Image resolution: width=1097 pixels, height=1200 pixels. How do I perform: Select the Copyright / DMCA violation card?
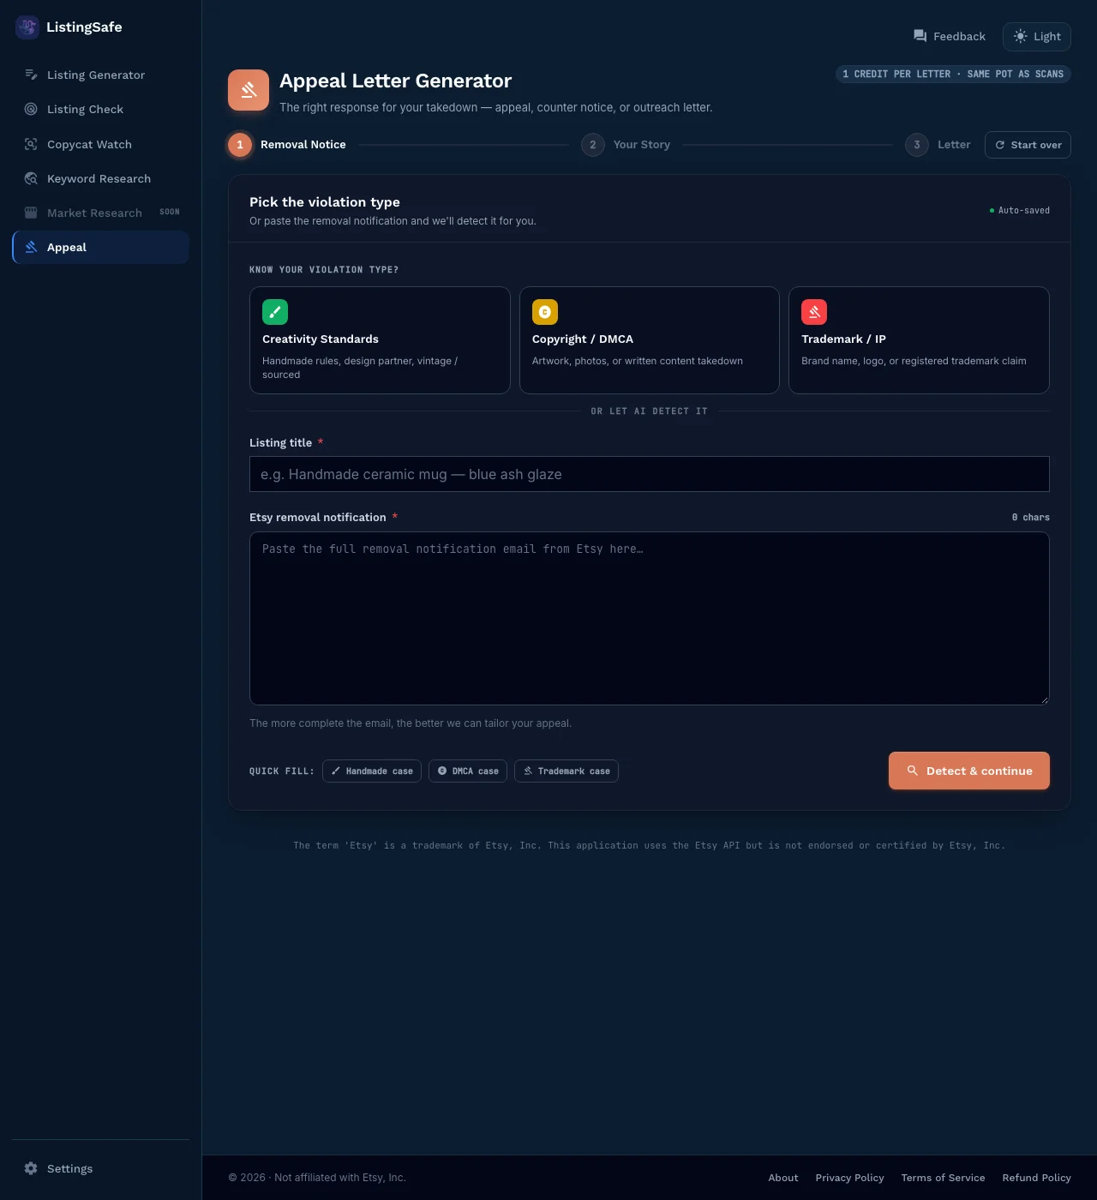pyautogui.click(x=650, y=340)
